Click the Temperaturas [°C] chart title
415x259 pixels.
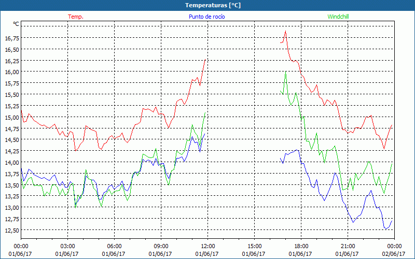pos(213,5)
